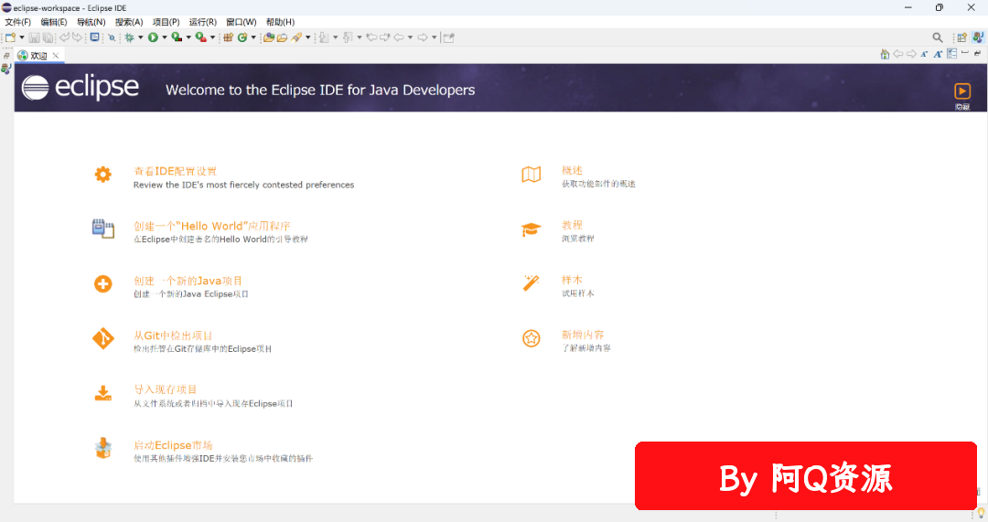Image resolution: width=988 pixels, height=522 pixels.
Task: Open the 窗口(W) menu
Action: coord(242,22)
